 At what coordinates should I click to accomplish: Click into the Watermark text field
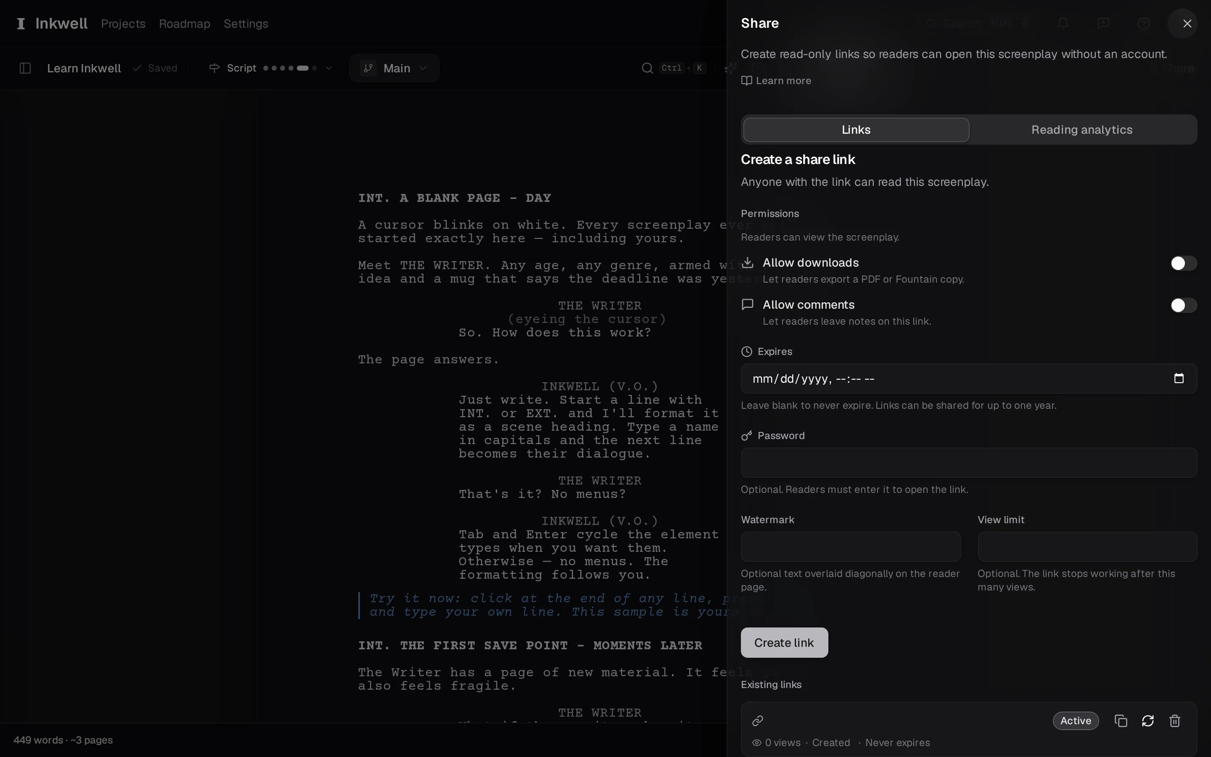[851, 547]
